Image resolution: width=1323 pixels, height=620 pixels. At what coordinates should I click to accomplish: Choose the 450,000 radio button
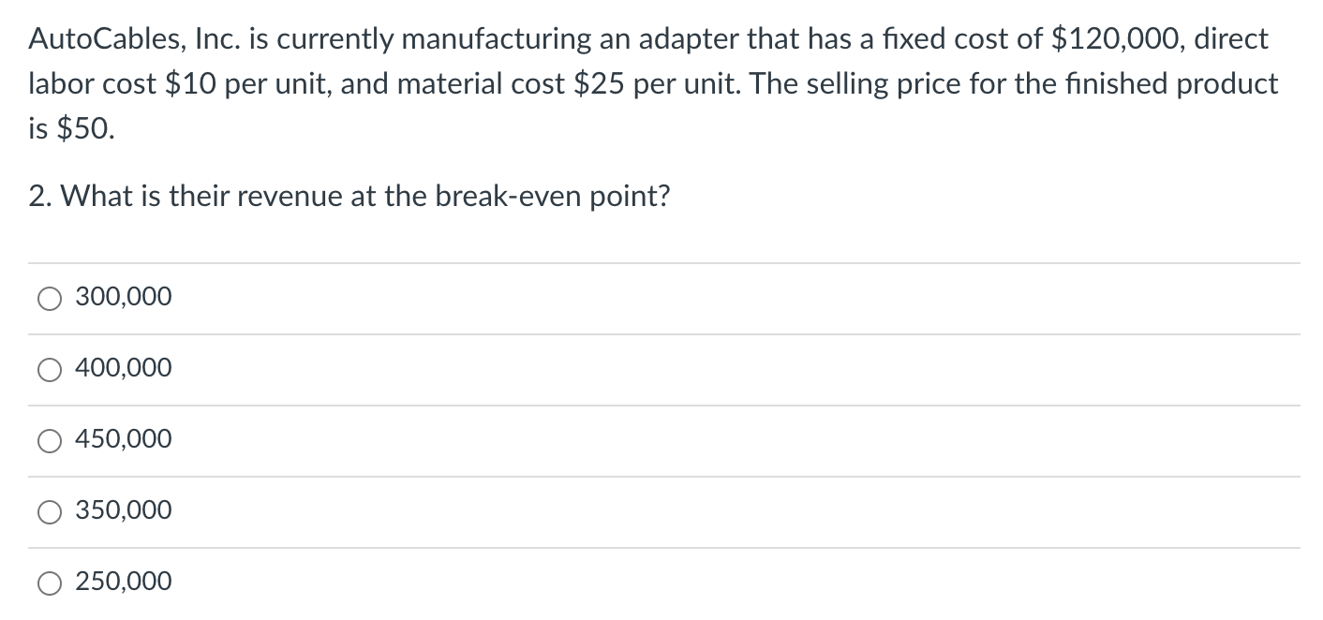49,441
